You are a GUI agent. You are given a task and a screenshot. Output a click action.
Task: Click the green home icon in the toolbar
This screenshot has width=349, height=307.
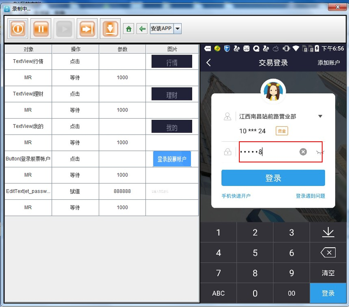129,29
